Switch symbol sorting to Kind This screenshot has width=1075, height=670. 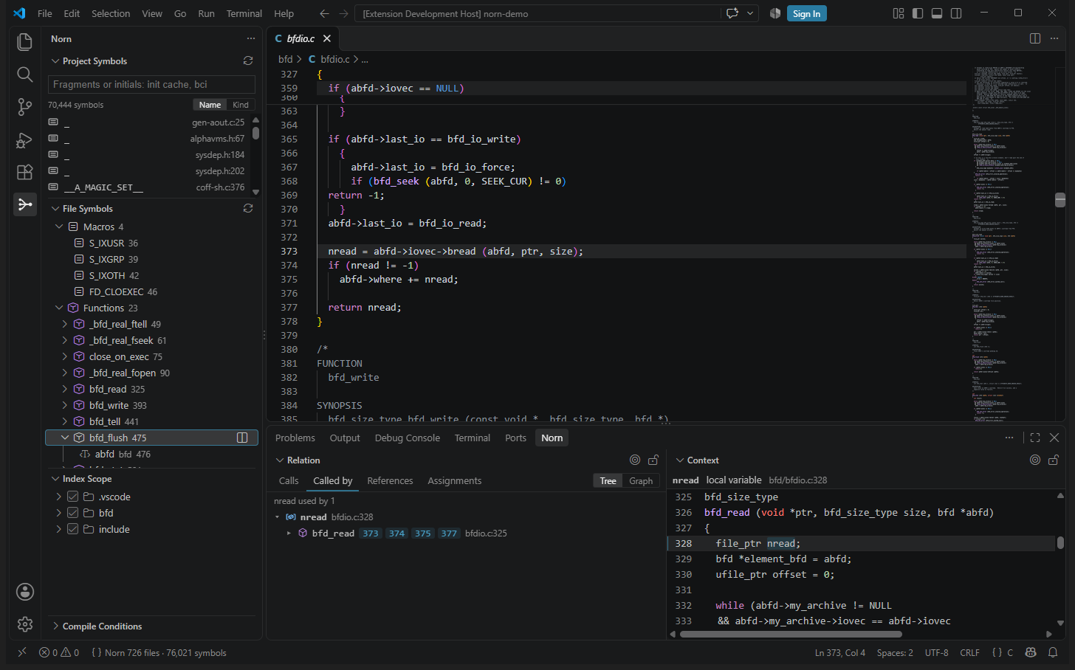pos(241,105)
